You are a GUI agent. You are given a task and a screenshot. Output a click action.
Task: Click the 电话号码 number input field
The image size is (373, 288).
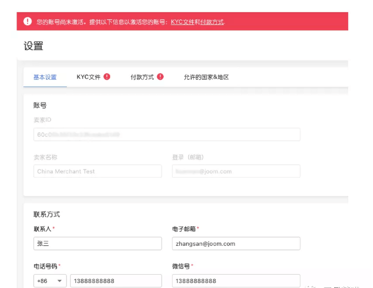coord(116,281)
